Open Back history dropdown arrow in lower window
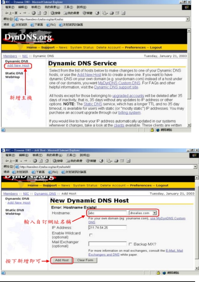The height and width of the screenshot is (282, 199). pos(21,161)
